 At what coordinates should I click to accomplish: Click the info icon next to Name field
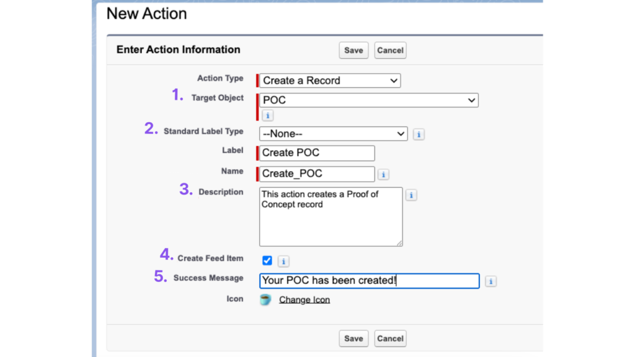[x=383, y=174]
